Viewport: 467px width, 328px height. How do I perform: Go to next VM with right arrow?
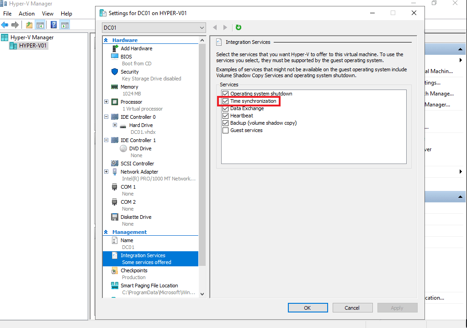pyautogui.click(x=225, y=27)
